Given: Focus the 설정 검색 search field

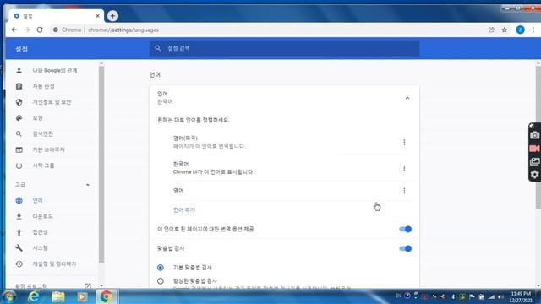Looking at the screenshot, I should [284, 48].
